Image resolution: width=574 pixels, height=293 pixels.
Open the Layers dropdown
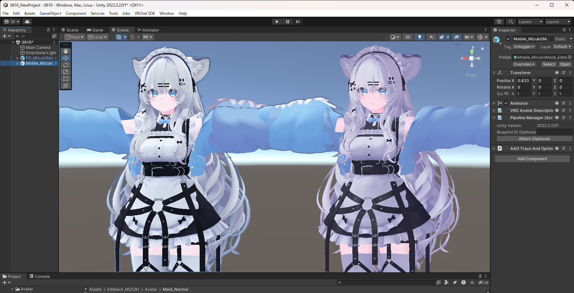(530, 22)
